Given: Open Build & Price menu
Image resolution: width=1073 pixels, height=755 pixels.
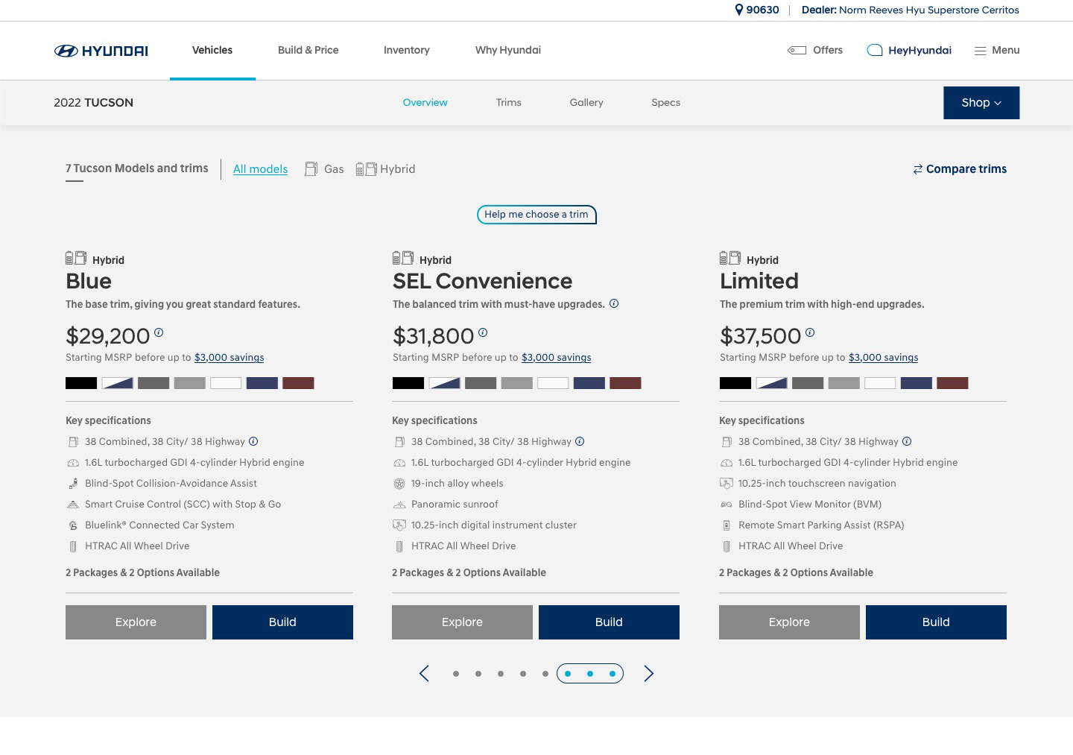Looking at the screenshot, I should pyautogui.click(x=308, y=50).
